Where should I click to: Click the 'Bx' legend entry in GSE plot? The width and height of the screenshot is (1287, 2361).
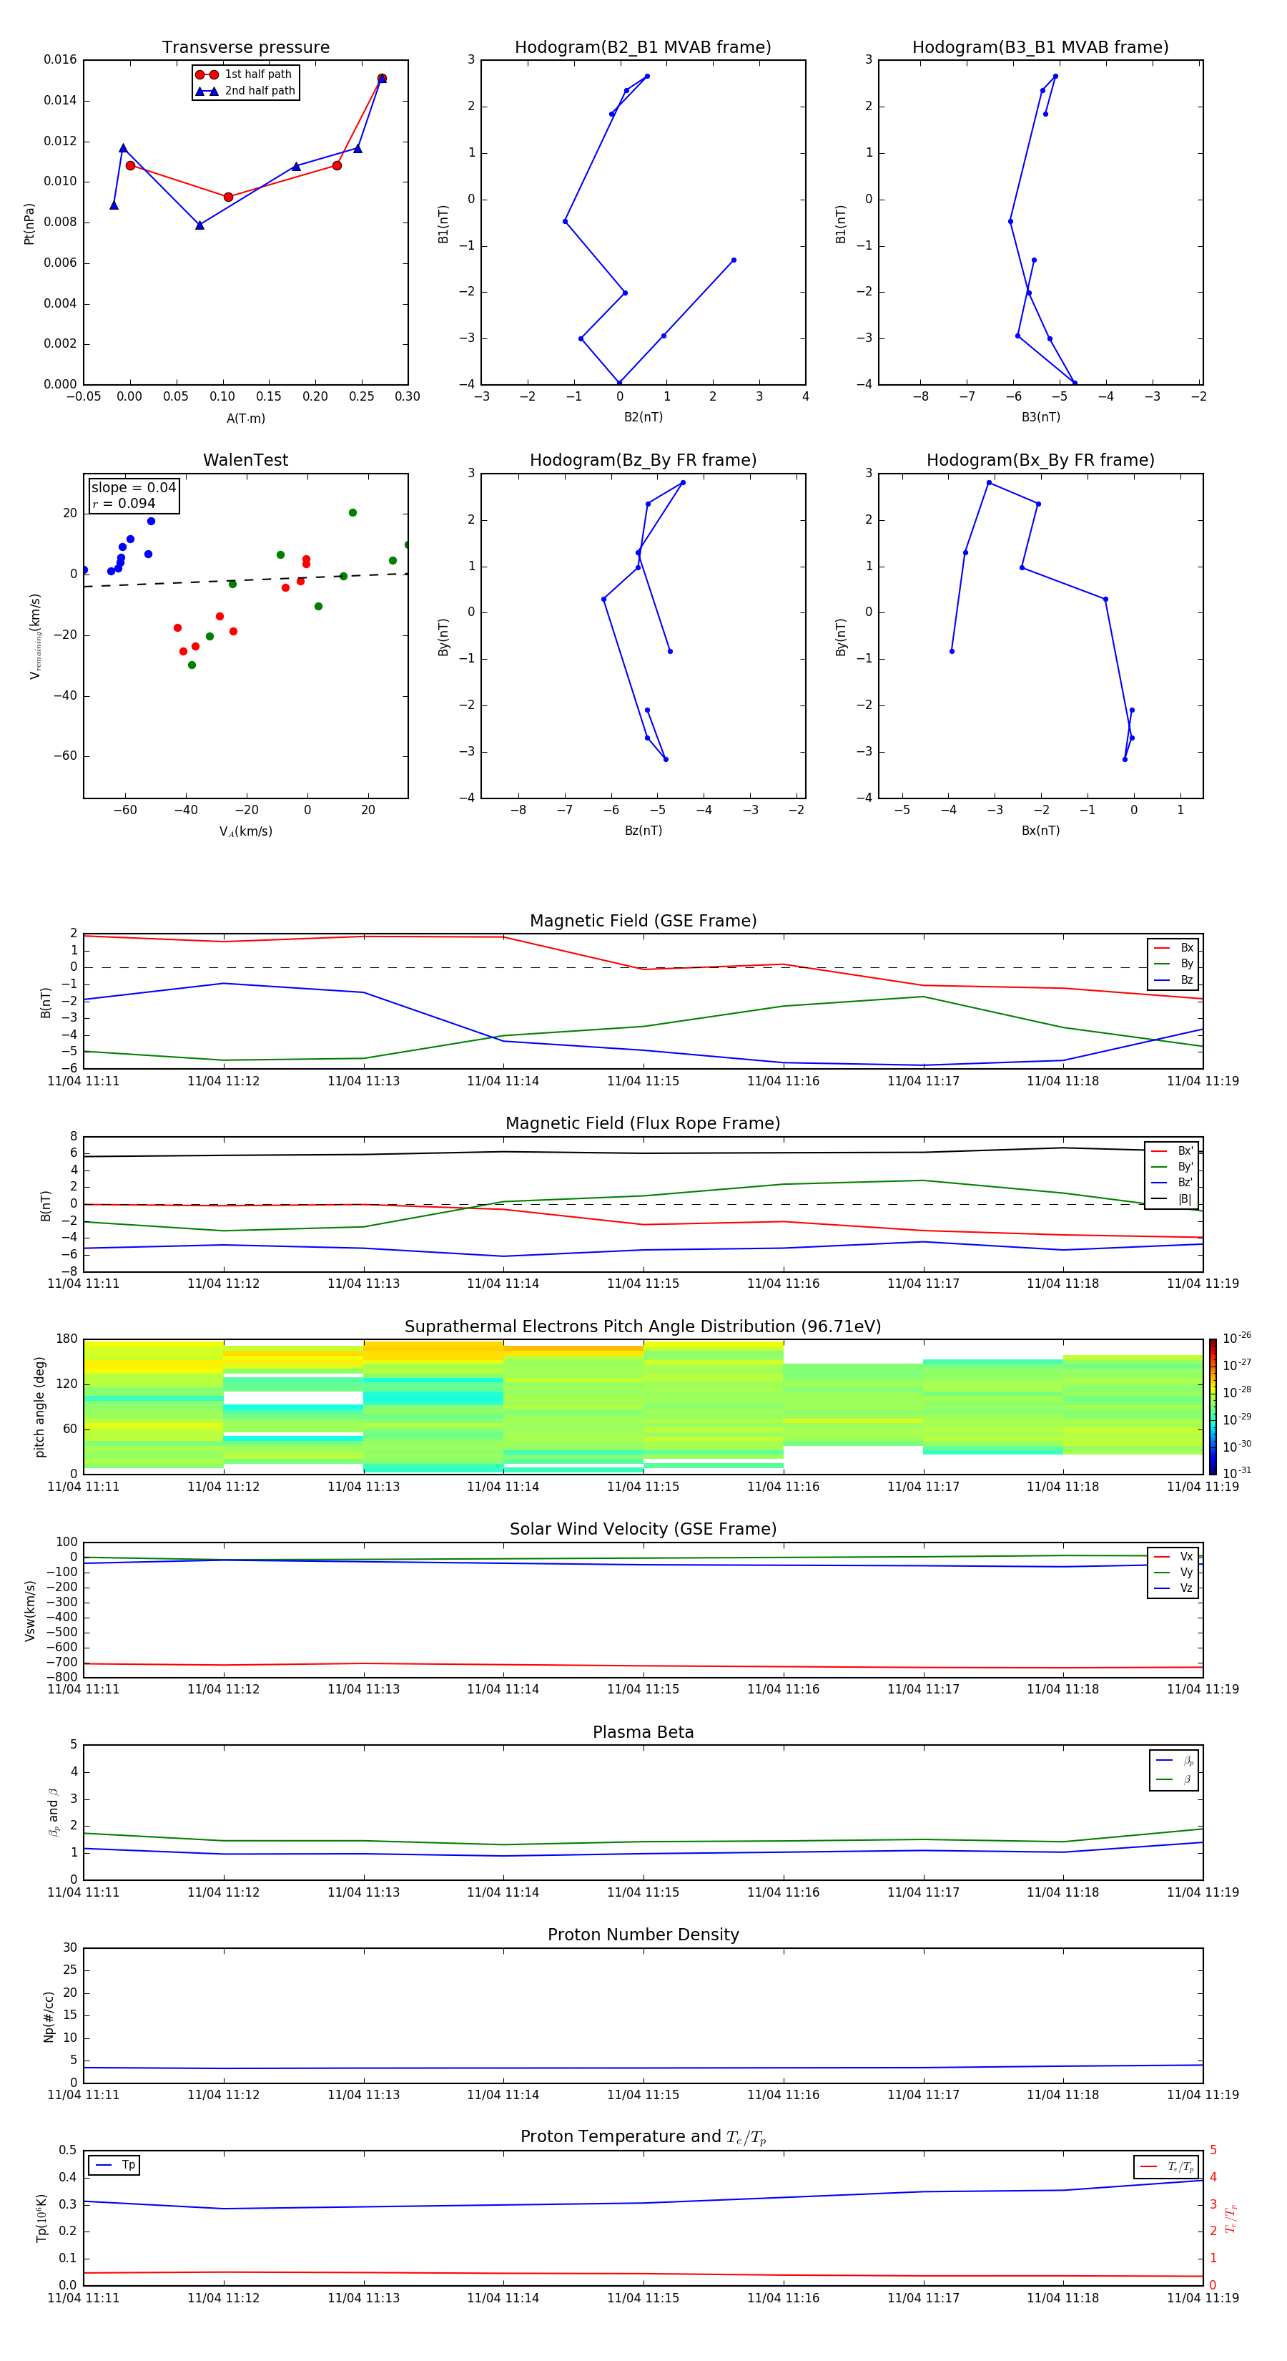click(1173, 948)
